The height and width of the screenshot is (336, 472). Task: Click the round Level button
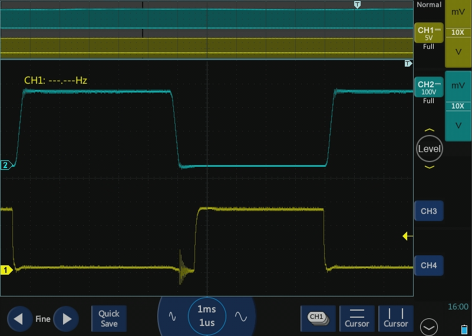[430, 149]
